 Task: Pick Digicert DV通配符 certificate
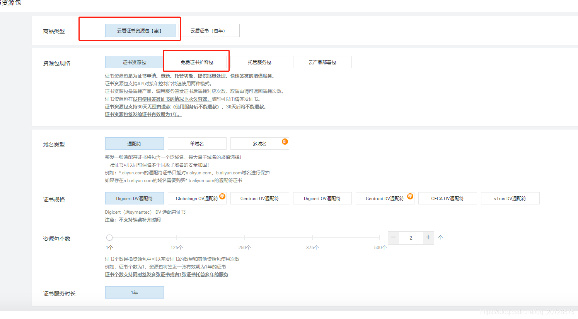coord(134,198)
